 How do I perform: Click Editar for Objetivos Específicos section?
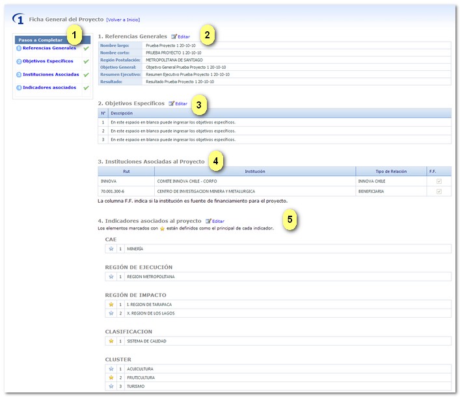click(181, 103)
